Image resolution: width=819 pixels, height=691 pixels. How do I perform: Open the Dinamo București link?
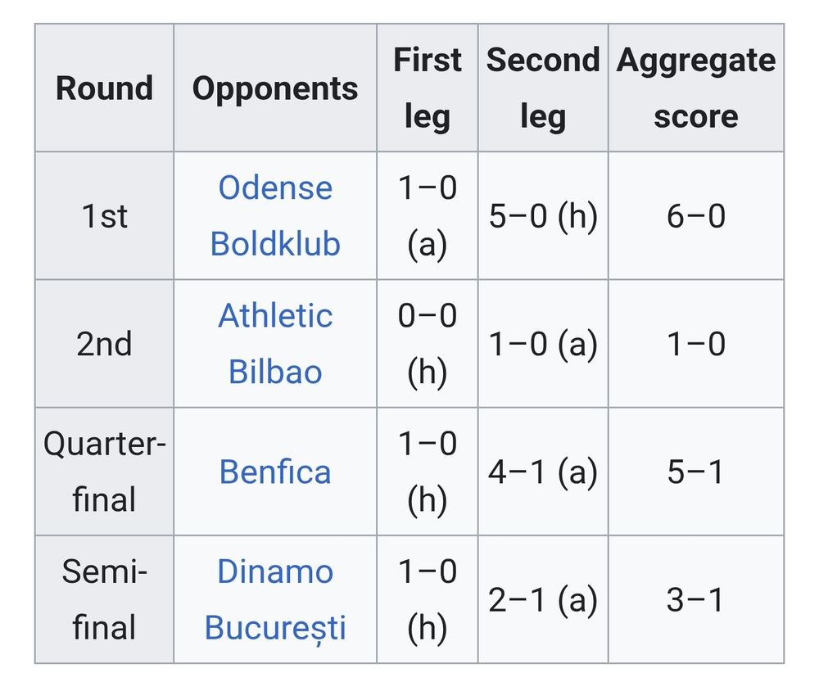[275, 599]
